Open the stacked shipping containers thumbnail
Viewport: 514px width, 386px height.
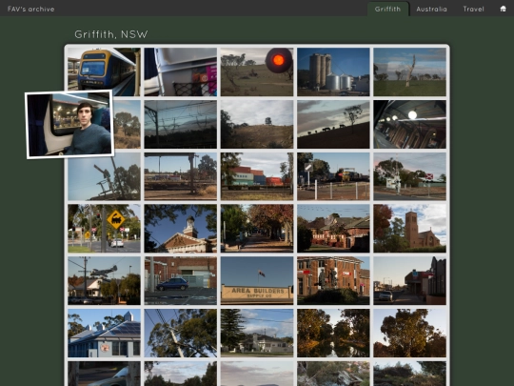(x=257, y=176)
